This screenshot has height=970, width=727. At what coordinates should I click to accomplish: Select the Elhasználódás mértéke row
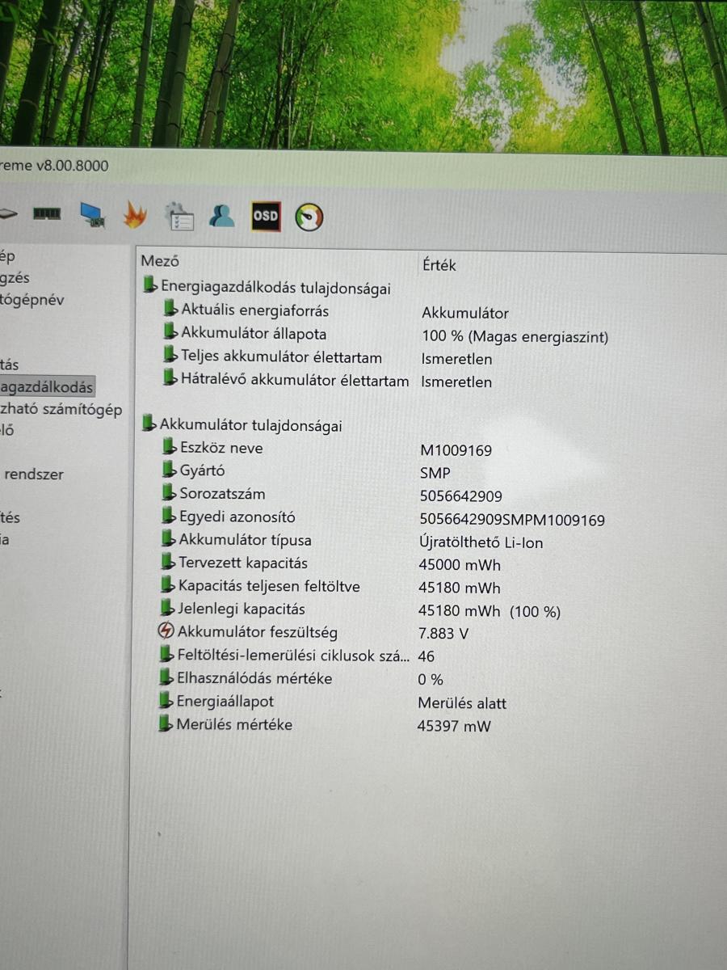pos(254,678)
